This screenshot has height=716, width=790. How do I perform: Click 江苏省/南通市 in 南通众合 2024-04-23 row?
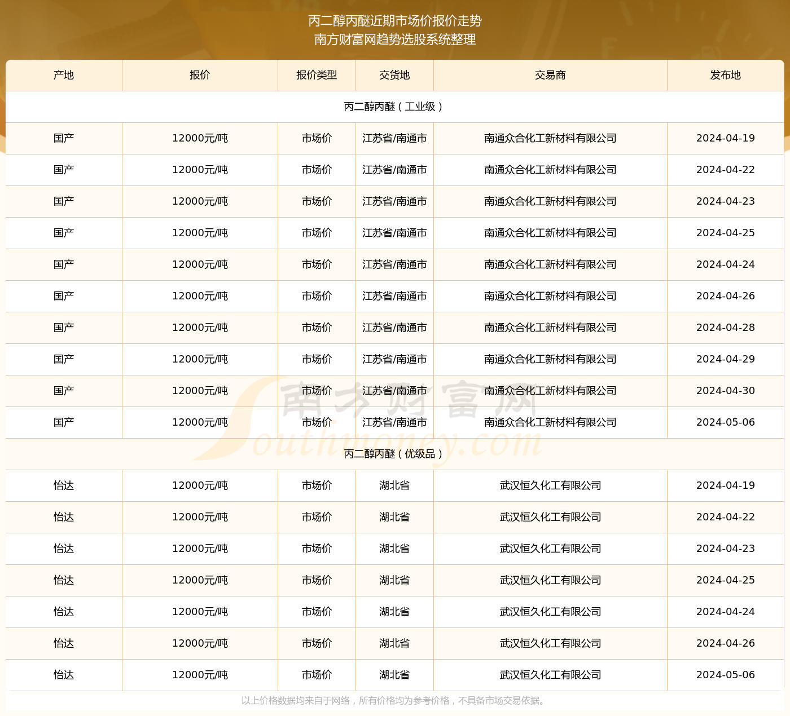coord(394,201)
